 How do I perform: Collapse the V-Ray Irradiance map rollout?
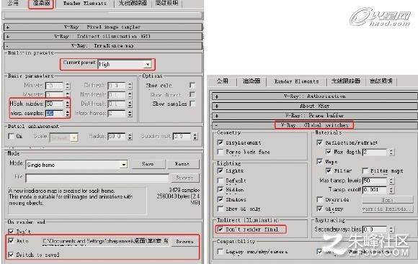pos(103,46)
